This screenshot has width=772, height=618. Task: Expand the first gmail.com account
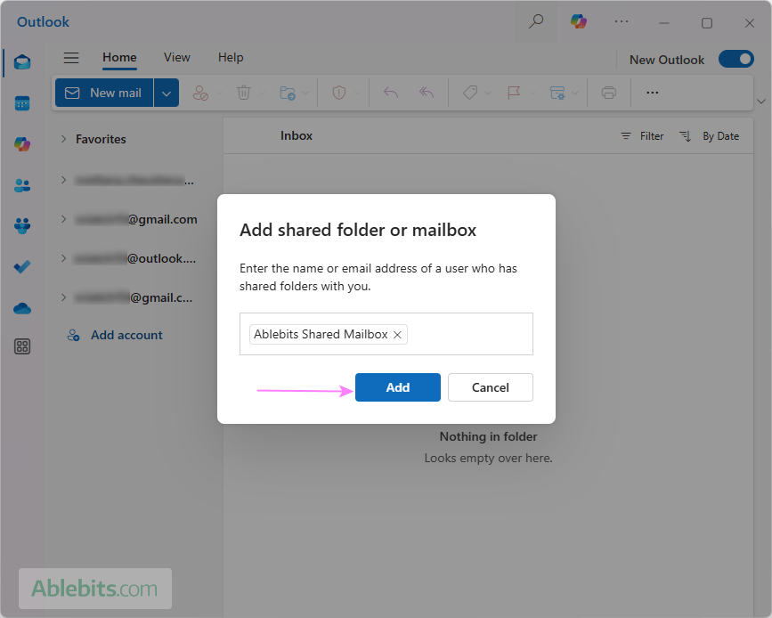[63, 219]
